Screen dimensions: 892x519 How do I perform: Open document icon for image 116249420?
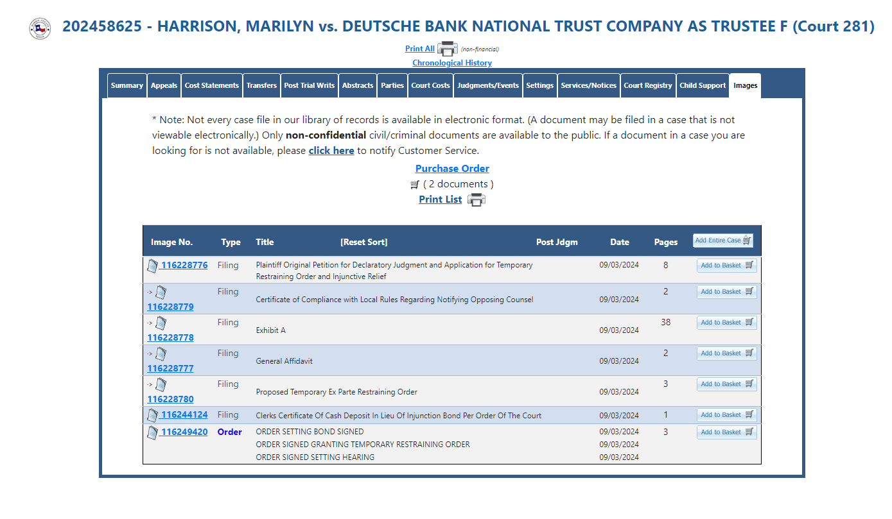(x=152, y=432)
